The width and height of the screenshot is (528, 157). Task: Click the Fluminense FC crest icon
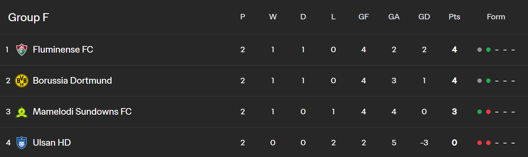point(22,50)
